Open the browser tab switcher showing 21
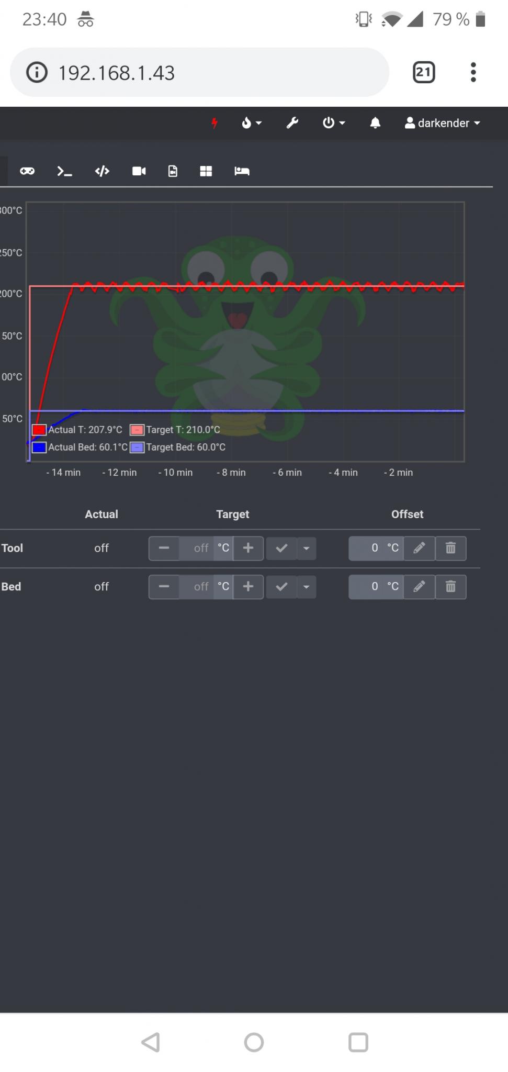 424,72
